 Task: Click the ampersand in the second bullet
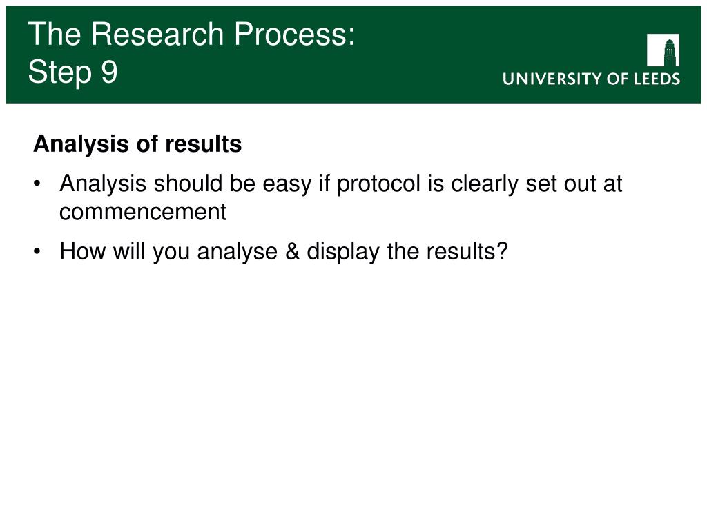(x=293, y=251)
